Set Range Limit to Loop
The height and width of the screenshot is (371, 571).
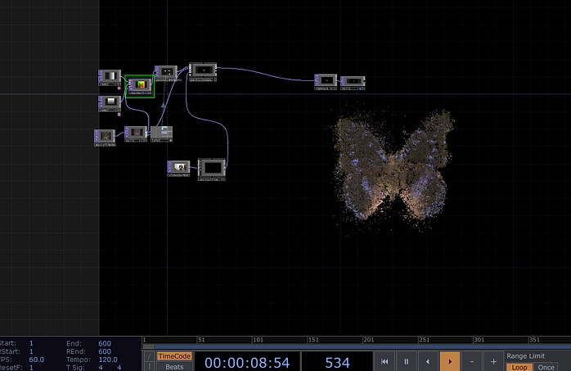point(519,367)
